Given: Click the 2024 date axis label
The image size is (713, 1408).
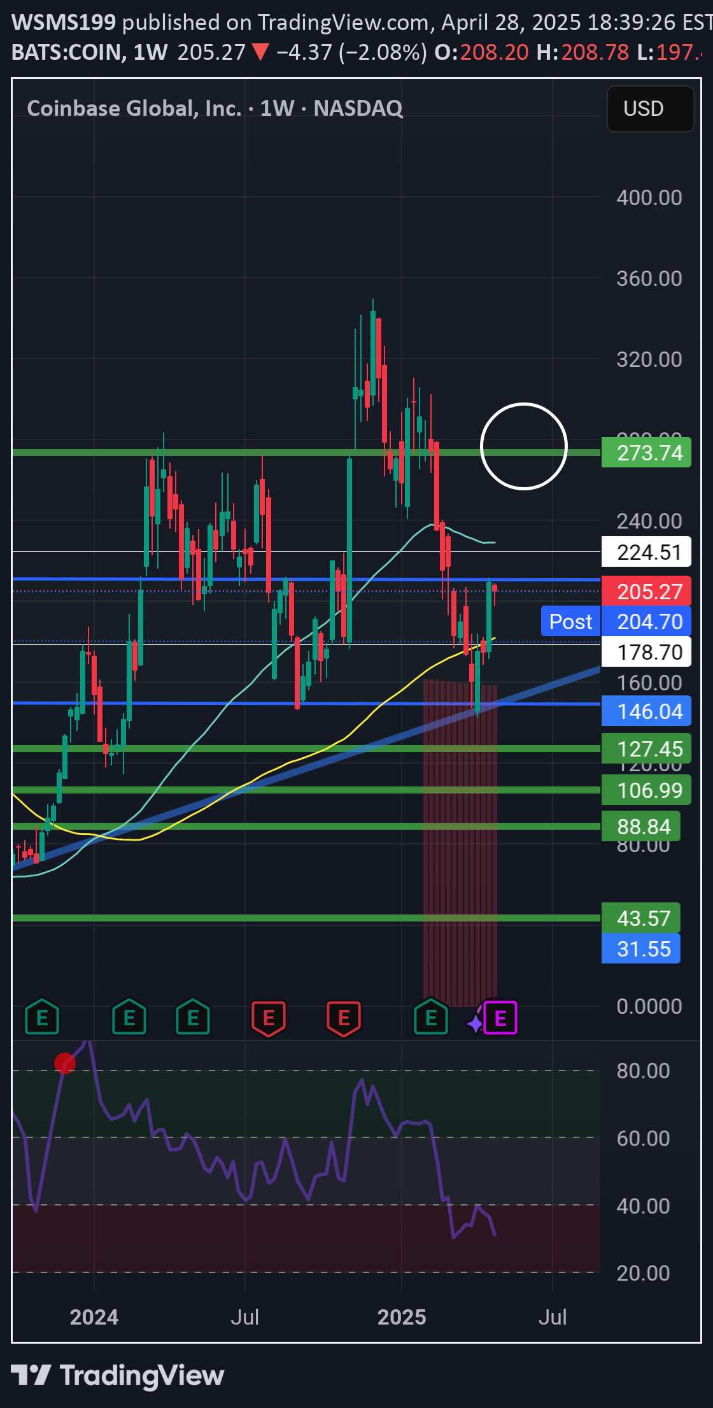Looking at the screenshot, I should 94,1317.
